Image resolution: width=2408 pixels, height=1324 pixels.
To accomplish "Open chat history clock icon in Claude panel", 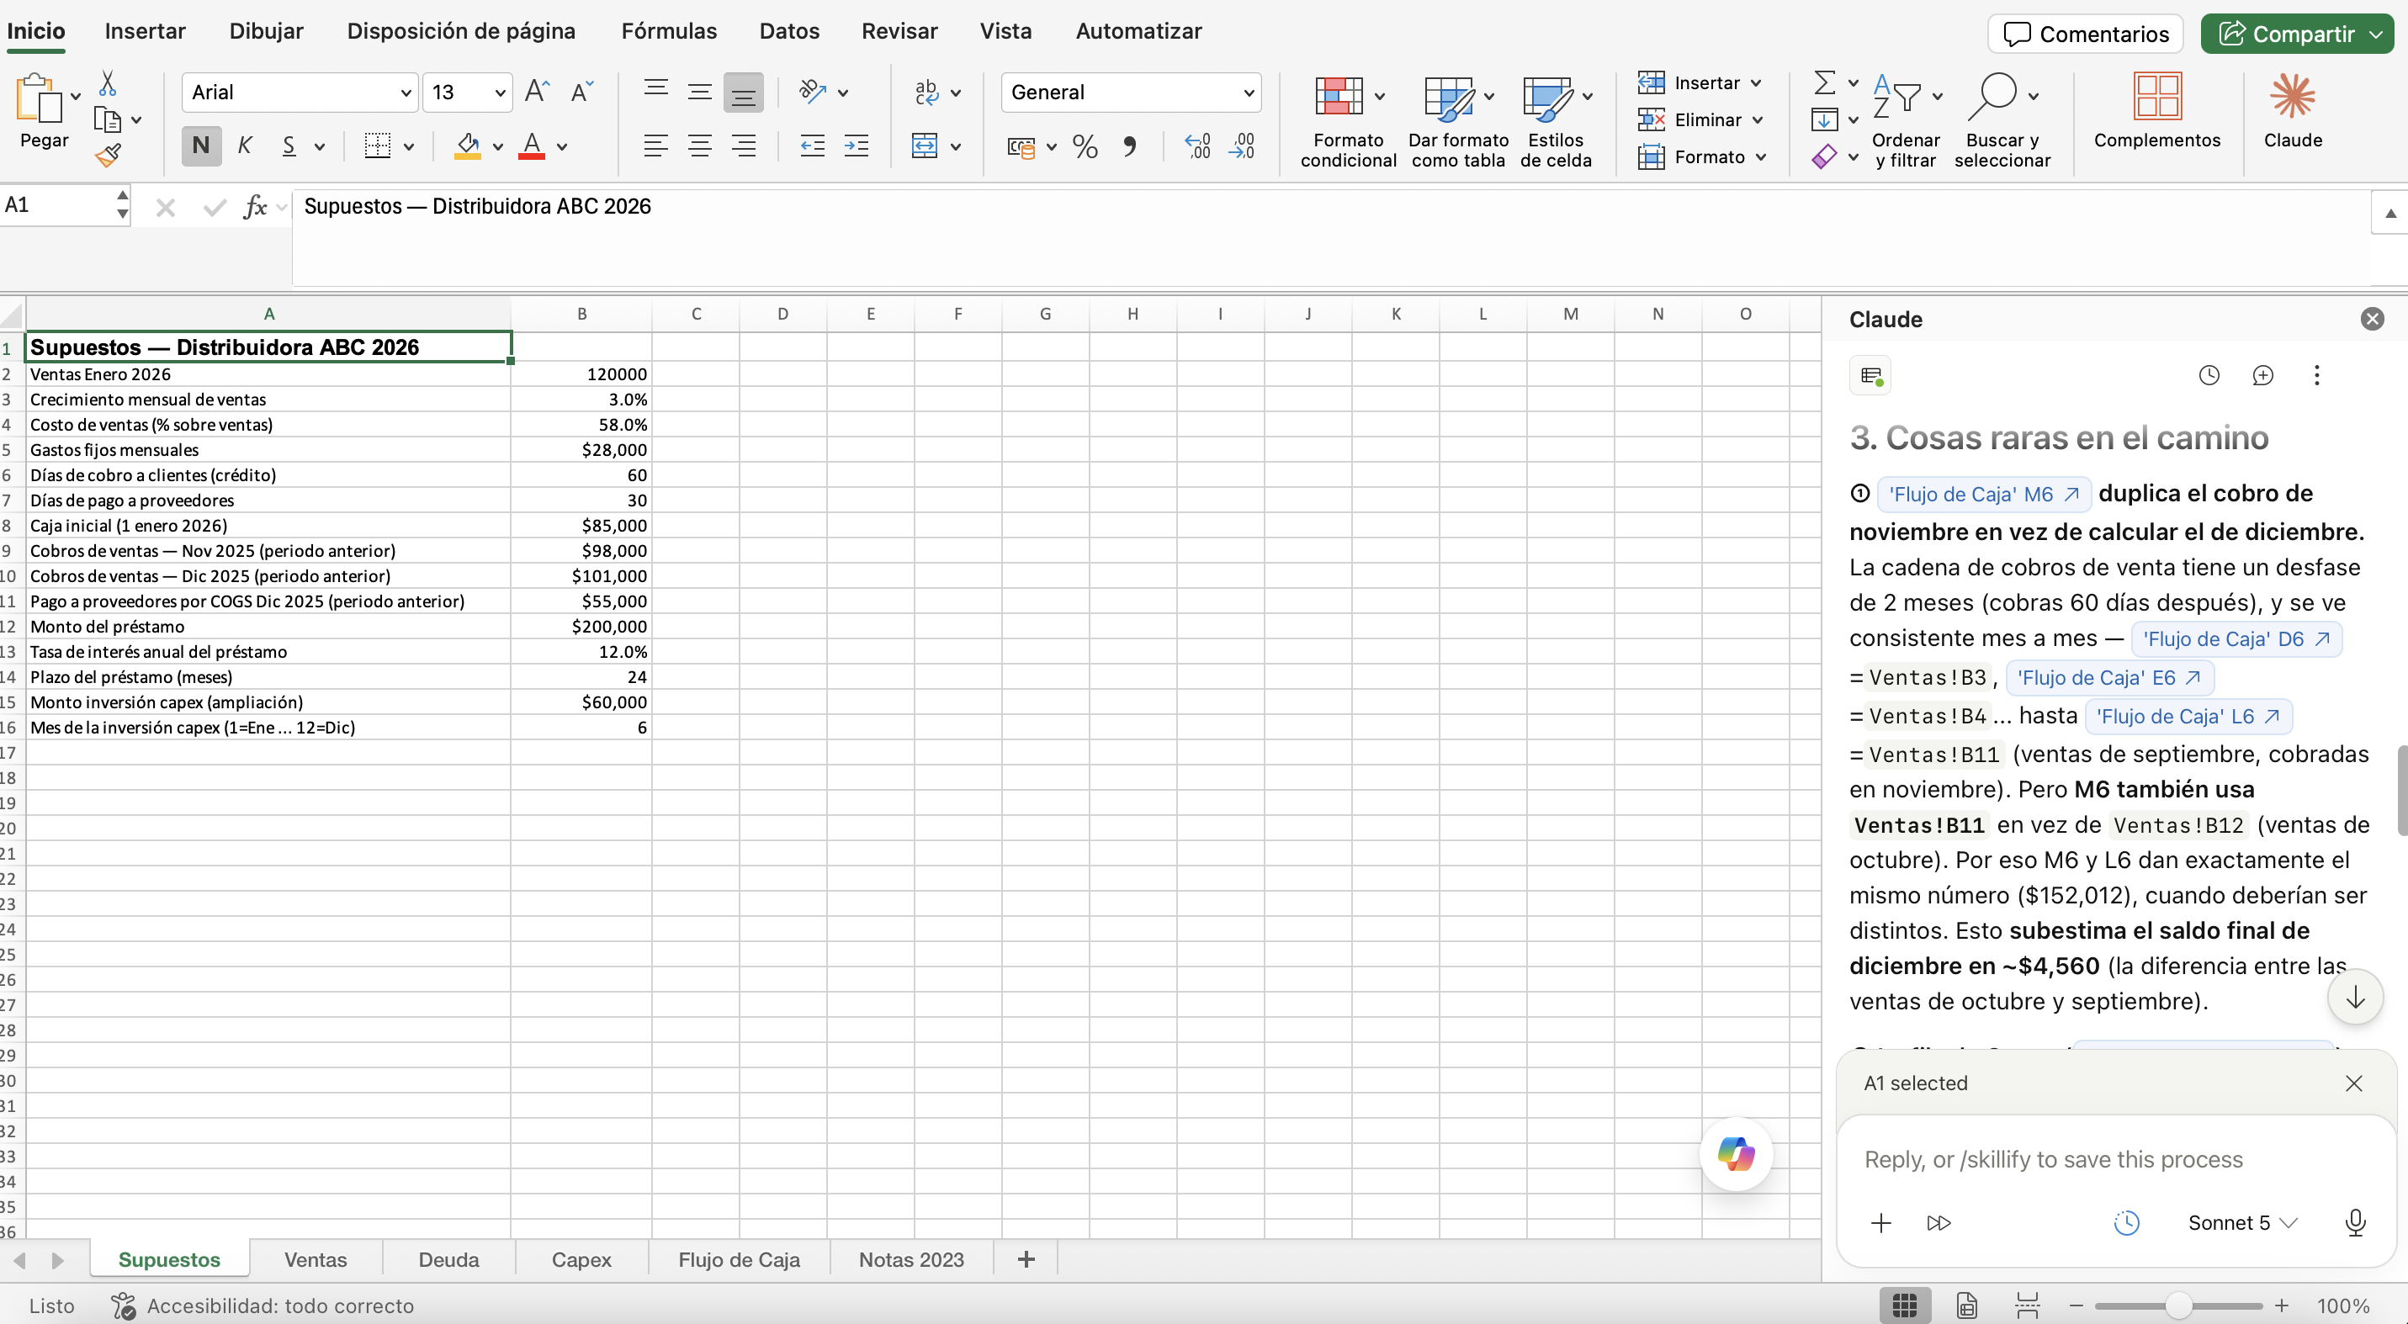I will (2209, 376).
